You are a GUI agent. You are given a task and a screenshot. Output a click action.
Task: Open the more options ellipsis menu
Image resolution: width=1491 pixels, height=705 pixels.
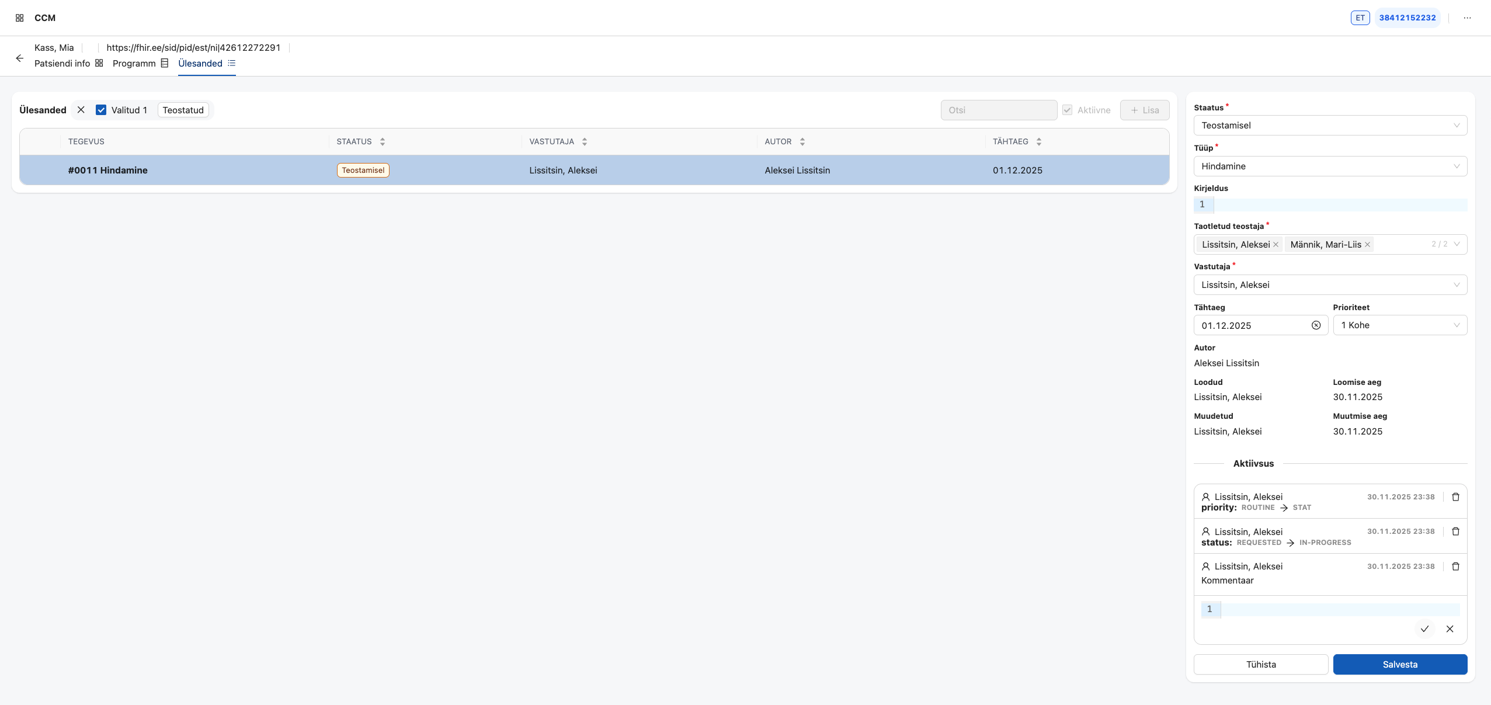point(1468,18)
